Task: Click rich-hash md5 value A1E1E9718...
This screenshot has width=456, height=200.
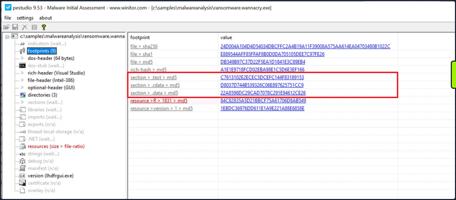Action: tap(262, 69)
